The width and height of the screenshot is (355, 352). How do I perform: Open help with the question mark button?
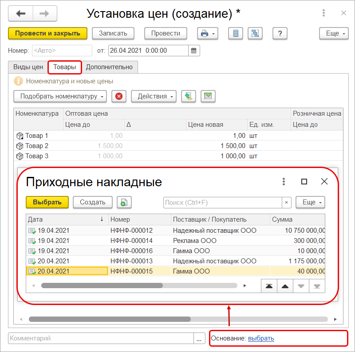tap(280, 34)
